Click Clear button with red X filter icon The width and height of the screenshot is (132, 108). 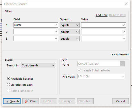(x=31, y=101)
